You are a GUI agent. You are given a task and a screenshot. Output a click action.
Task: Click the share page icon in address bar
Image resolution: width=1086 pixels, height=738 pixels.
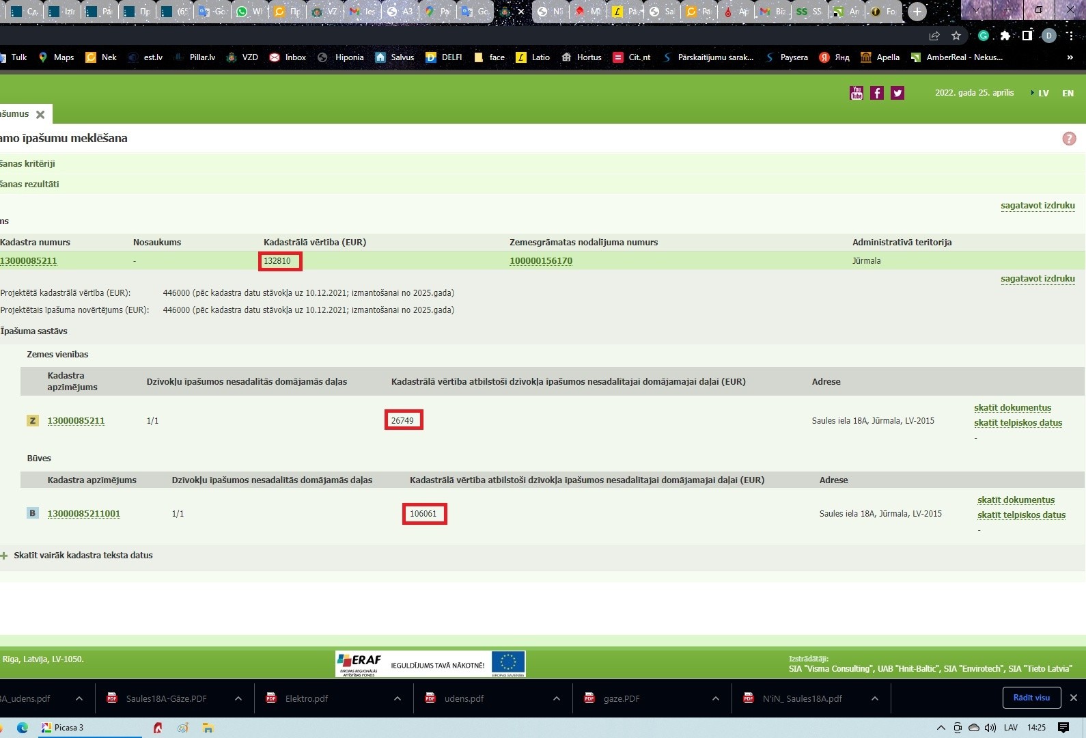(x=934, y=36)
